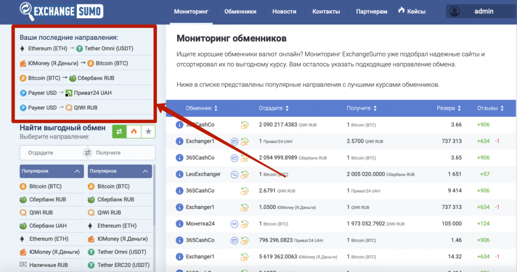
Task: Select recent direction Payeer USD to QIWI RUB
Action: pos(59,108)
